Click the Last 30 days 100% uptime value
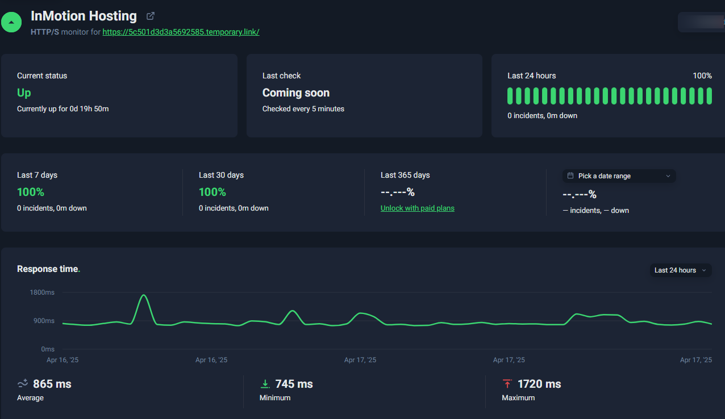725x419 pixels. point(213,192)
